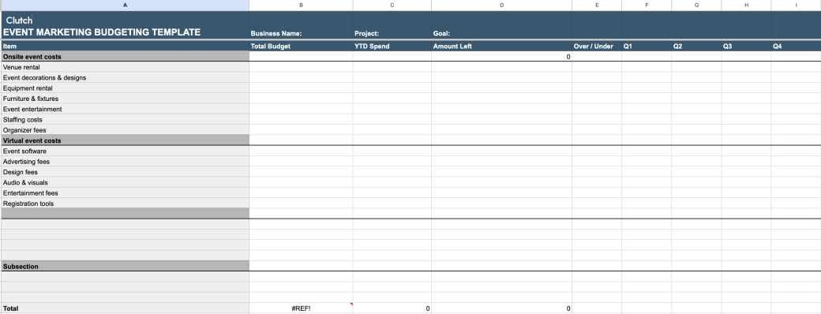Select column D header

[501, 6]
